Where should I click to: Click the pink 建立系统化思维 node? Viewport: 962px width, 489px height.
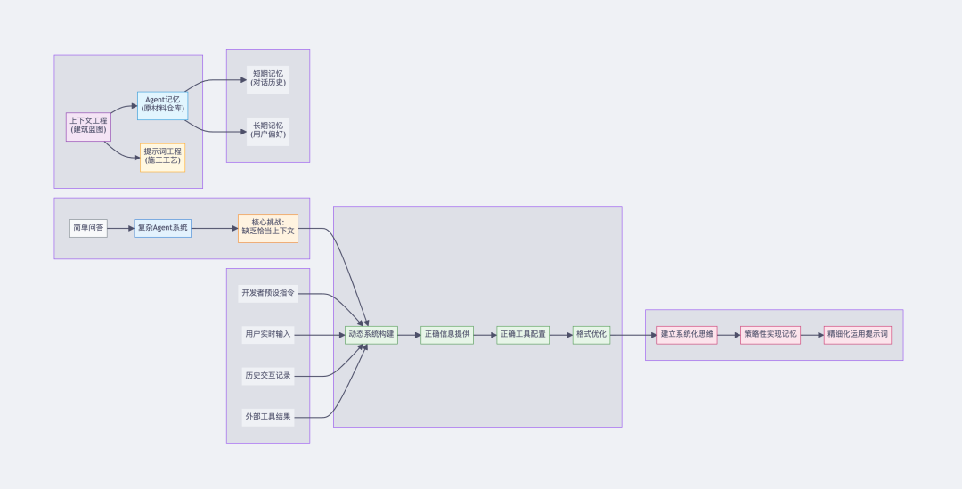click(x=687, y=335)
